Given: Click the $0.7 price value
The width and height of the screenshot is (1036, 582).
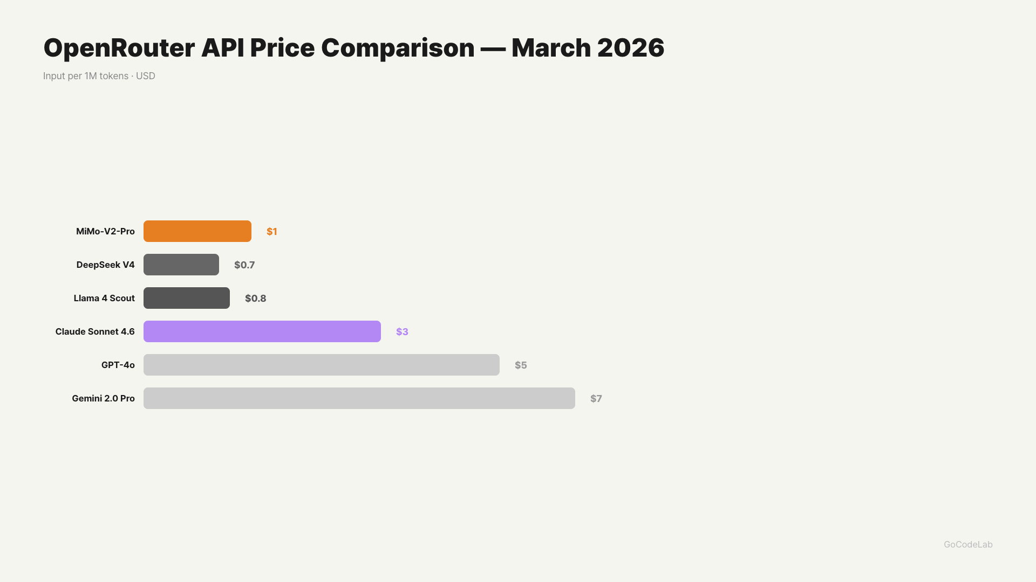Looking at the screenshot, I should point(244,265).
